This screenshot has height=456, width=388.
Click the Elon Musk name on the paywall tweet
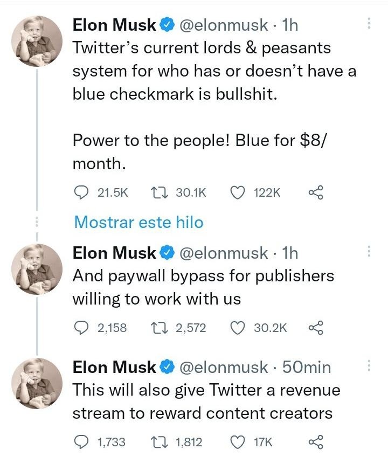[114, 252]
